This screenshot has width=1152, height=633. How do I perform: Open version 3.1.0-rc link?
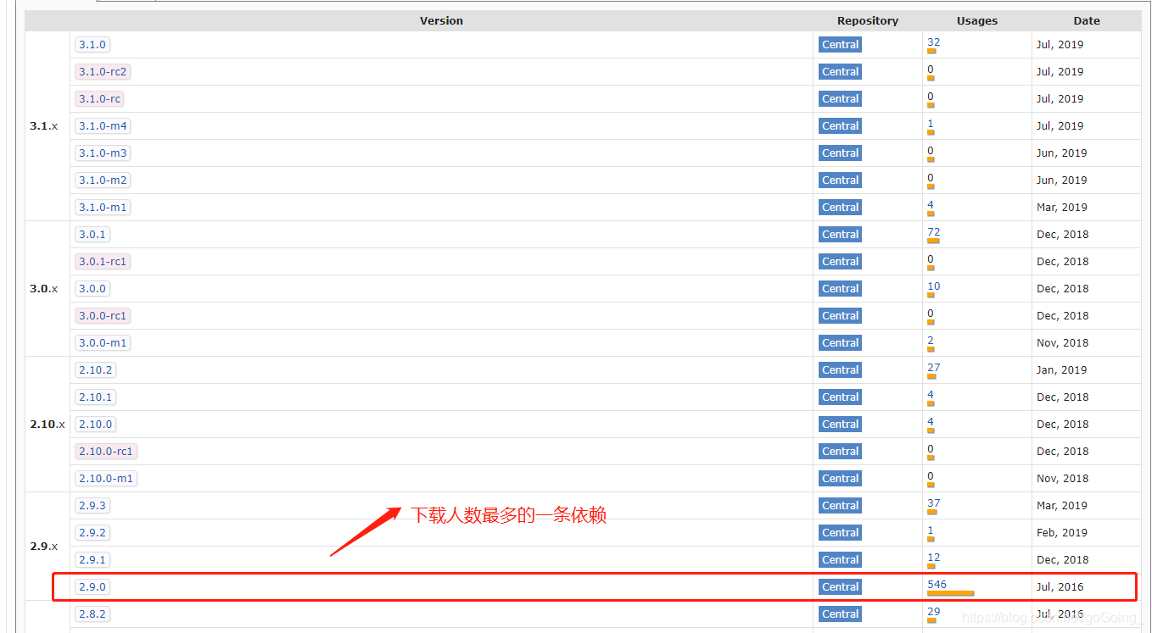click(99, 99)
